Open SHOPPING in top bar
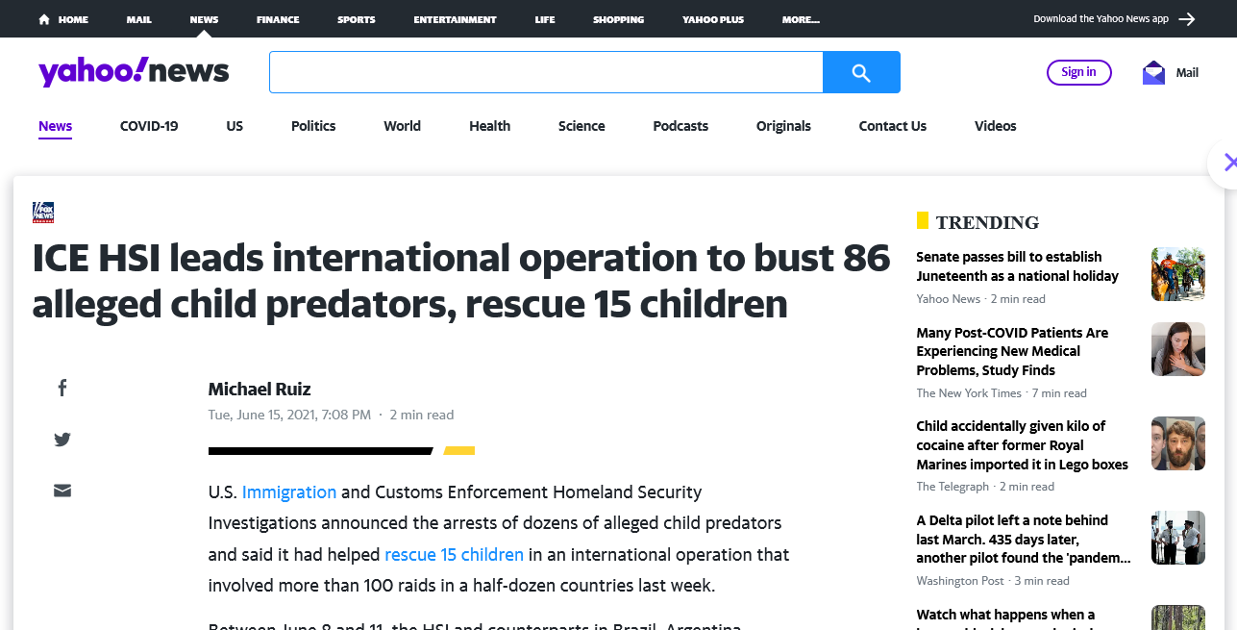 618,19
